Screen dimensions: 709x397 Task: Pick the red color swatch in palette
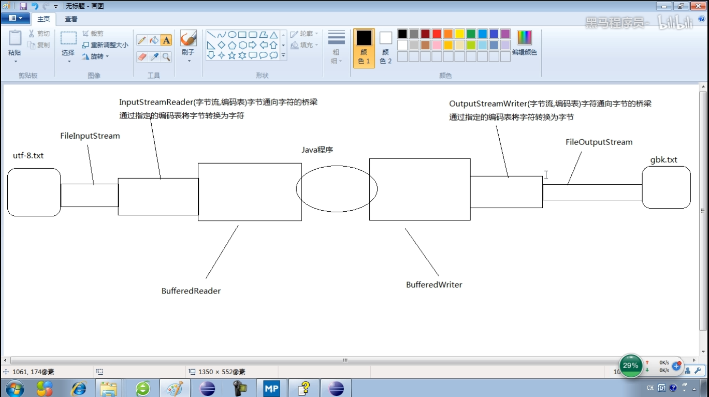pyautogui.click(x=437, y=34)
